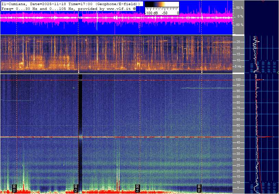Click the 25 Hz tick on upper spectrogram axis

[238, 42]
